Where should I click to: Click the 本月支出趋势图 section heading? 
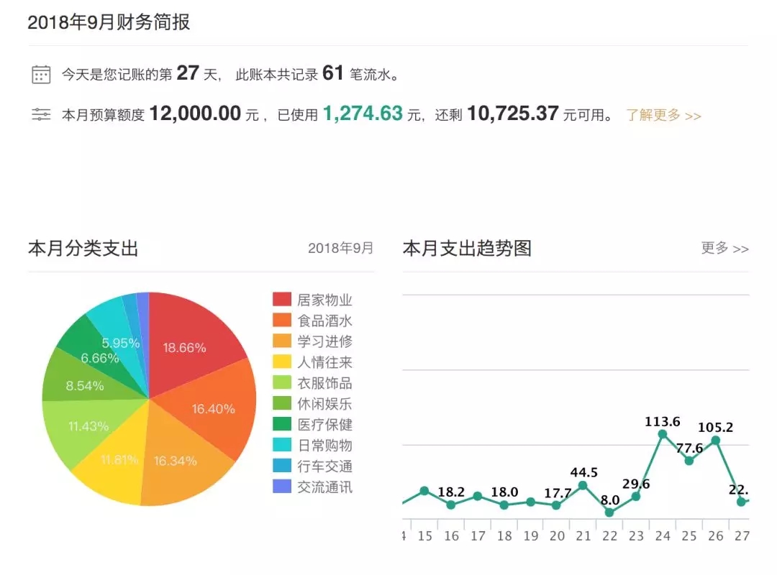pyautogui.click(x=468, y=248)
